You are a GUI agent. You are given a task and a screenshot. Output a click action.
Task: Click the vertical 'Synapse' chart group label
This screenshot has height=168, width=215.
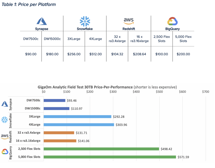point(10,105)
